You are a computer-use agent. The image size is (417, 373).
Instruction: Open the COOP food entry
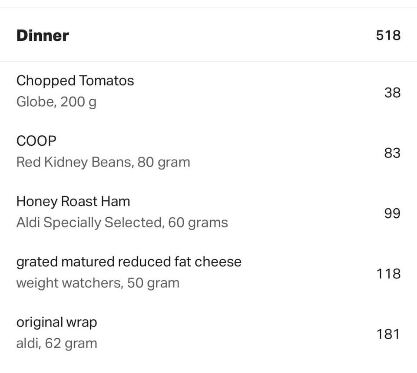(36, 141)
